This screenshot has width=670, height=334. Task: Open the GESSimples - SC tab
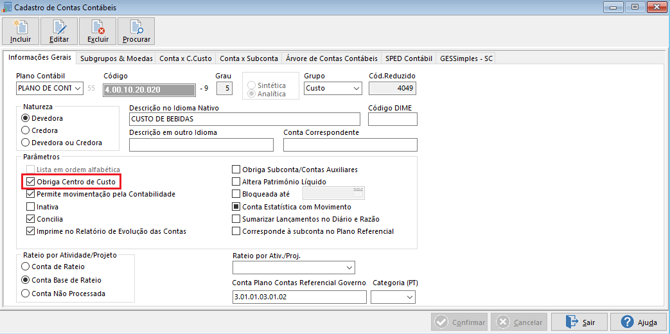466,59
